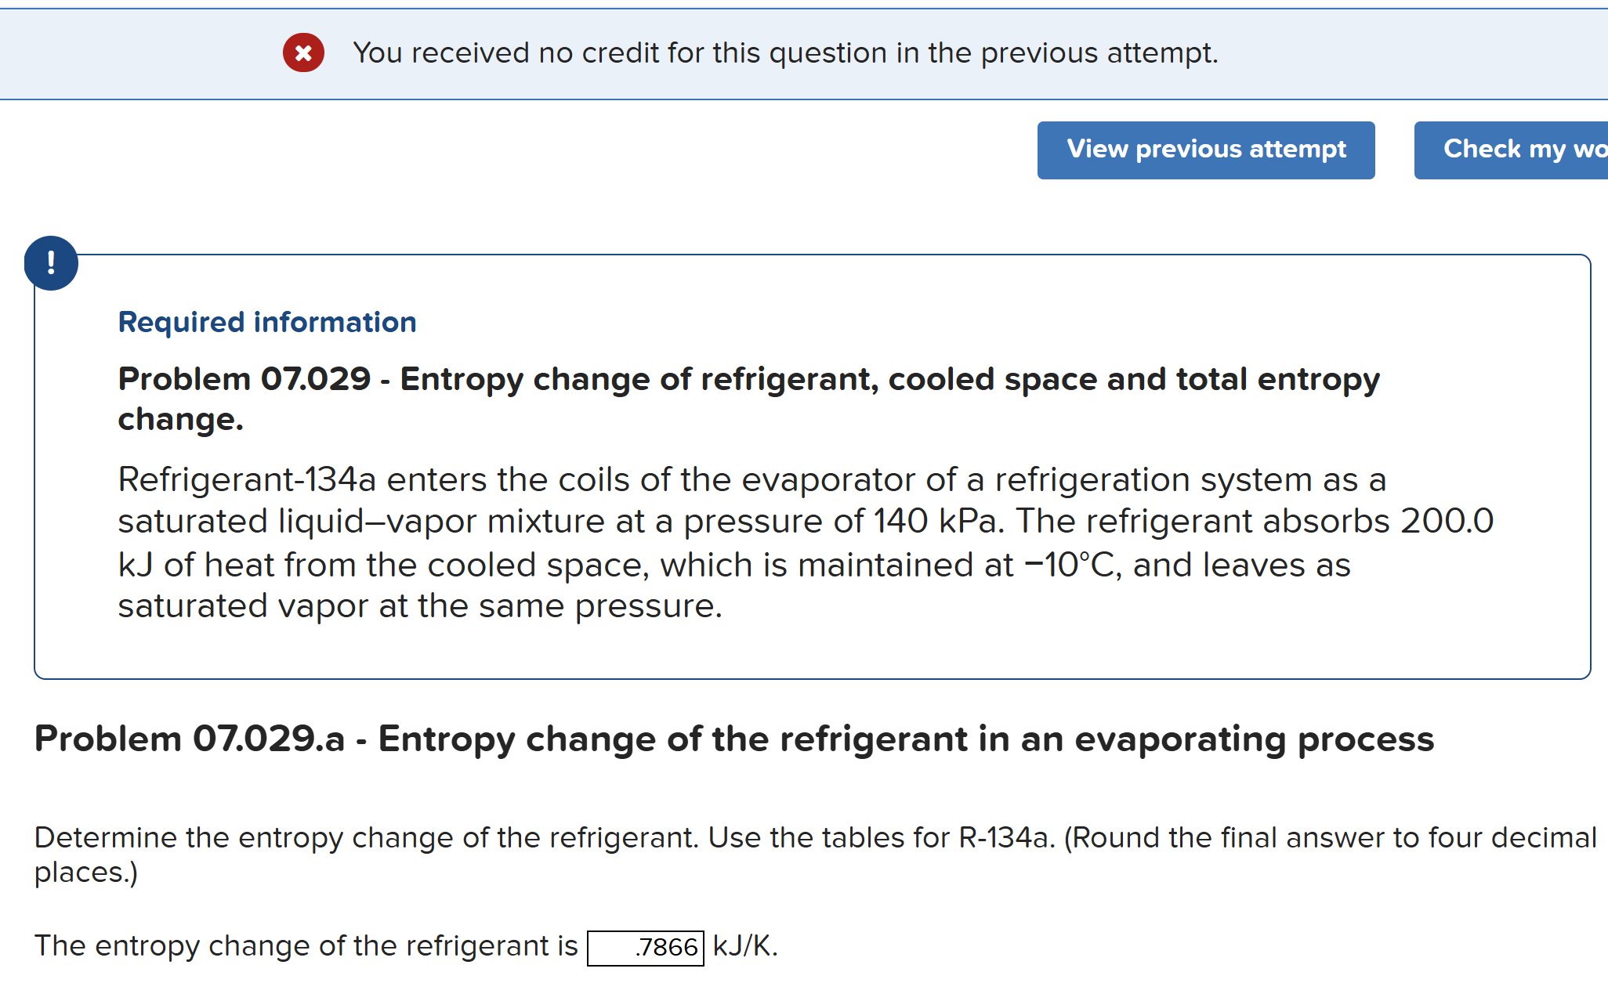
Task: Select the warning badge near Required information
Action: 50,262
